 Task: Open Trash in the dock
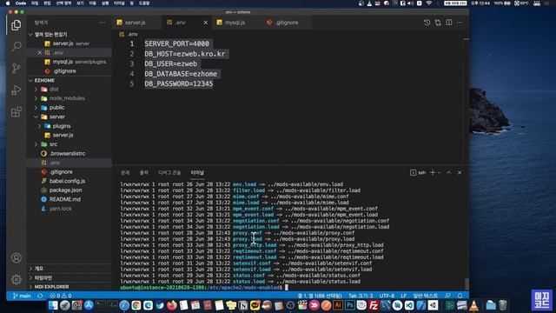click(x=503, y=305)
